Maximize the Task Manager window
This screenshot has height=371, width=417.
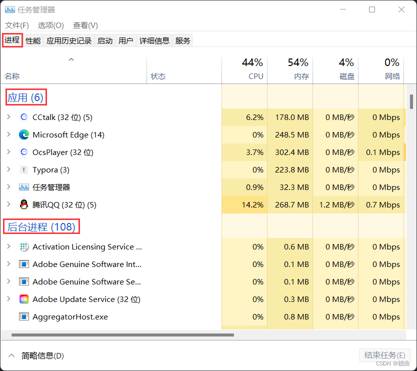coord(372,9)
